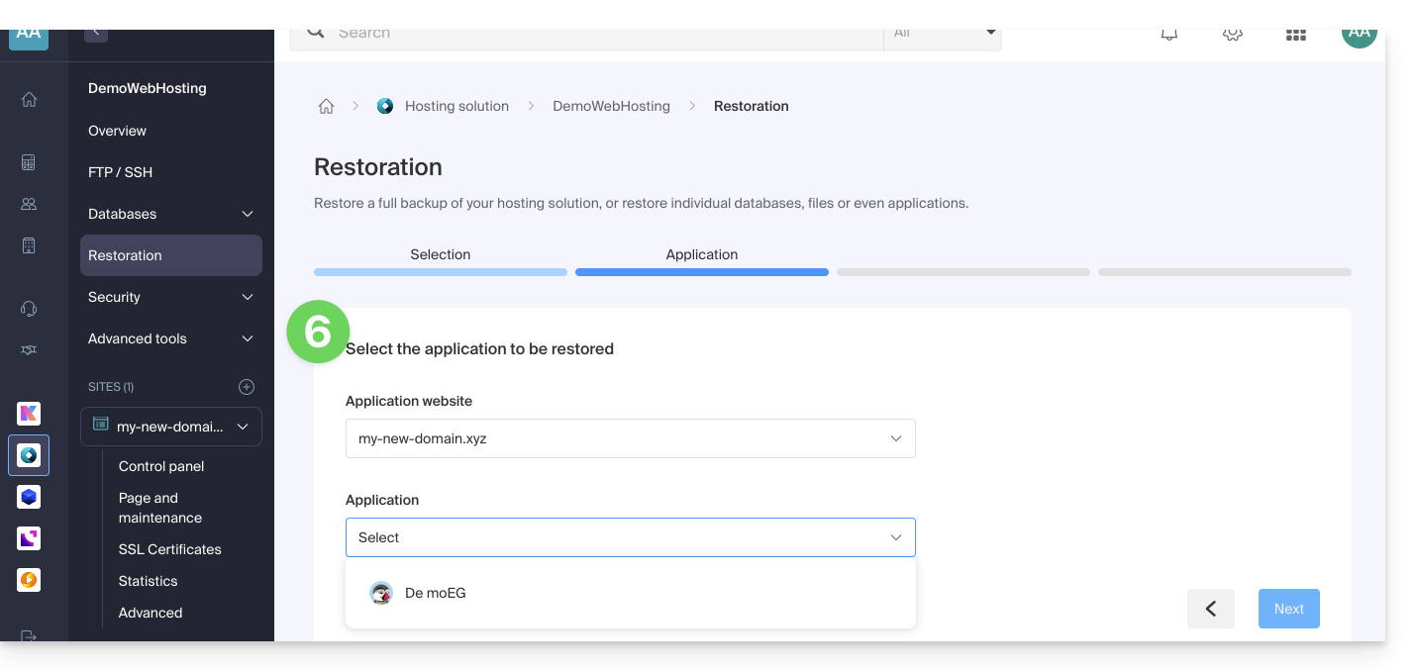1415x671 pixels.
Task: Choose De moEG application option
Action: [x=435, y=593]
